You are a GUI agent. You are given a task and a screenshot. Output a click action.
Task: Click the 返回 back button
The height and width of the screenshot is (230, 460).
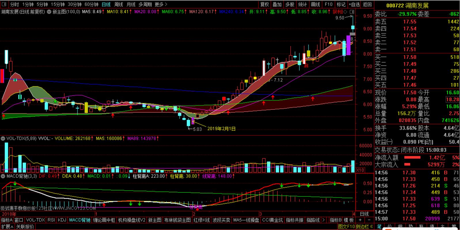point(367,5)
